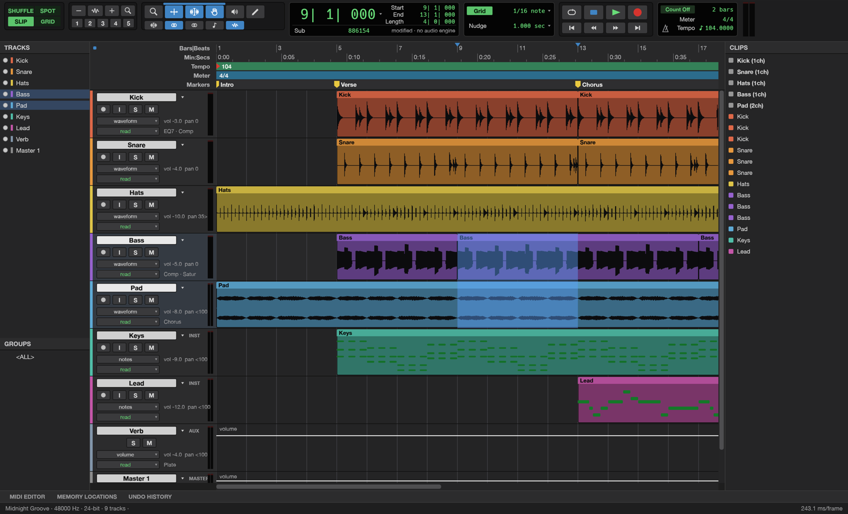Click the Fast Forward transport button
The height and width of the screenshot is (514, 848).
[x=615, y=28]
